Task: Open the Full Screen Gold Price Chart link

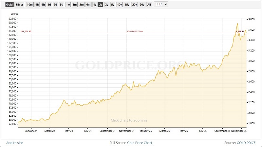Action: tap(131, 143)
